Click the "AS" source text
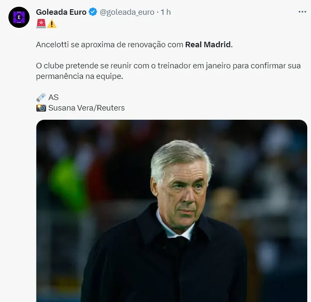311x302 pixels. pos(54,97)
